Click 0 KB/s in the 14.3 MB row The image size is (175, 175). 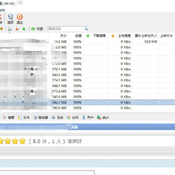pyautogui.click(x=125, y=42)
